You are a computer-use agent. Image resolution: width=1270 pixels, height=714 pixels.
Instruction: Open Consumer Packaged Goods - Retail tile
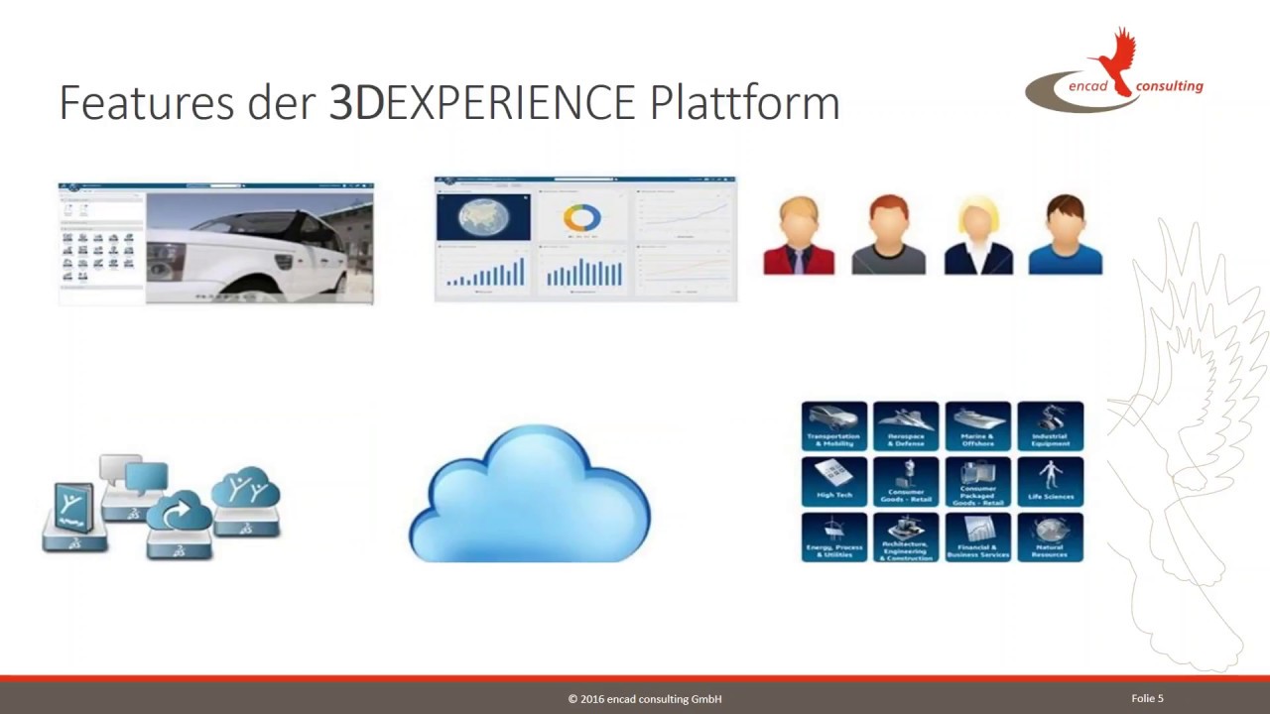coord(977,481)
